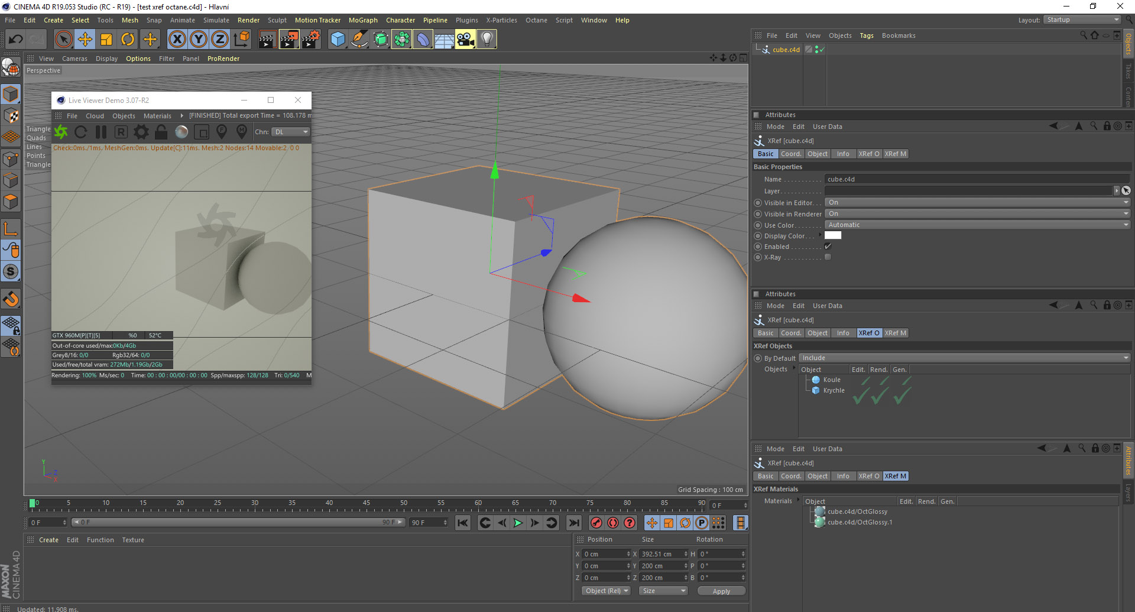Pause rendering in Live Viewer
The width and height of the screenshot is (1135, 612).
click(101, 132)
